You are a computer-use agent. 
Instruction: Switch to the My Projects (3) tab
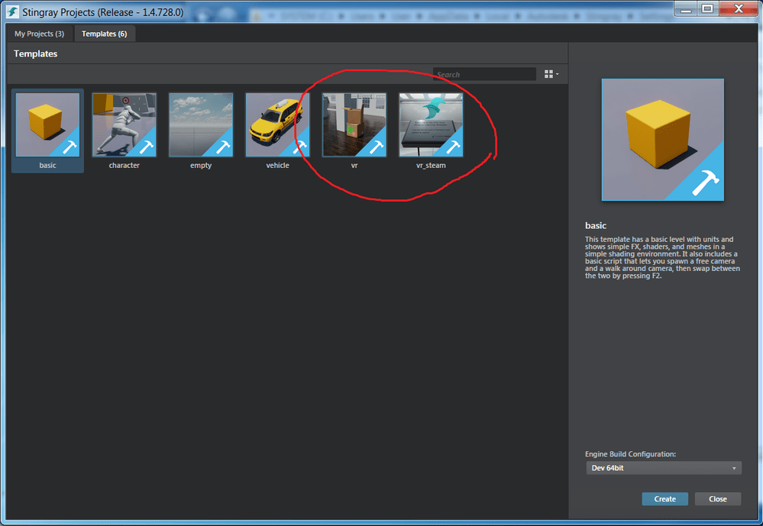(40, 34)
